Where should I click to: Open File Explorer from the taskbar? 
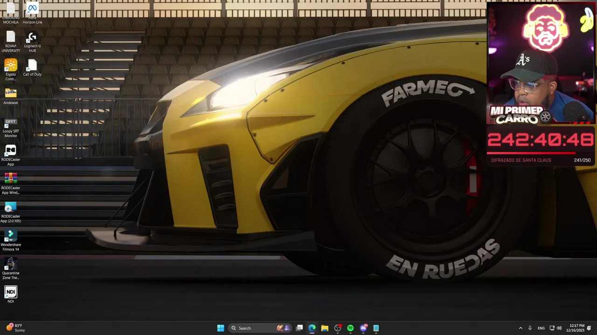(325, 328)
